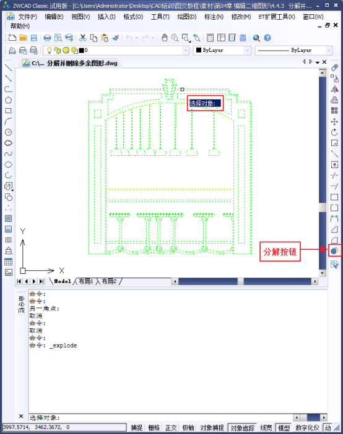Viewport: 343px width, 434px height.
Task: Activate the Pan hand tool
Action: click(x=165, y=38)
